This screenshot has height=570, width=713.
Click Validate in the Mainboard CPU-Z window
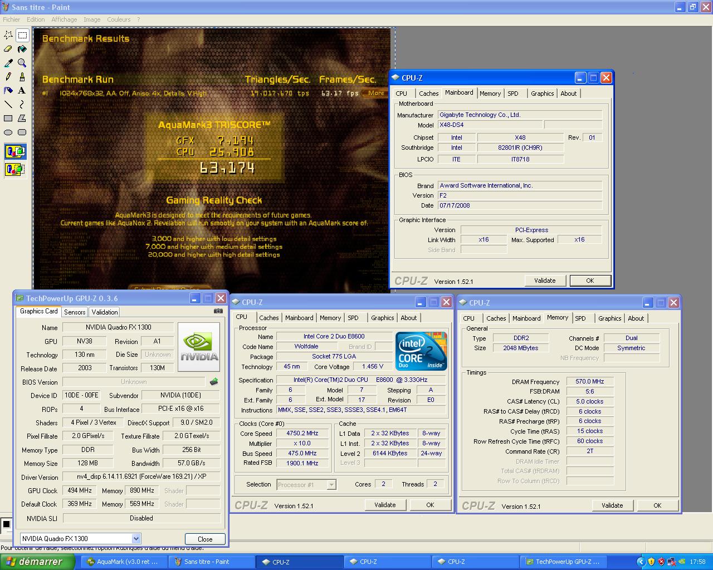pyautogui.click(x=545, y=281)
